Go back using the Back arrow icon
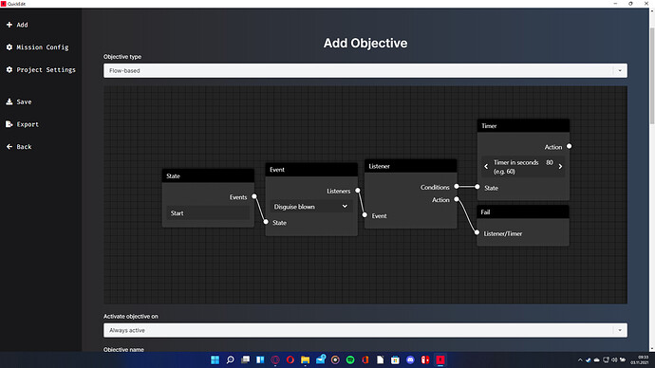Screen dimensions: 655x368 click(x=9, y=147)
